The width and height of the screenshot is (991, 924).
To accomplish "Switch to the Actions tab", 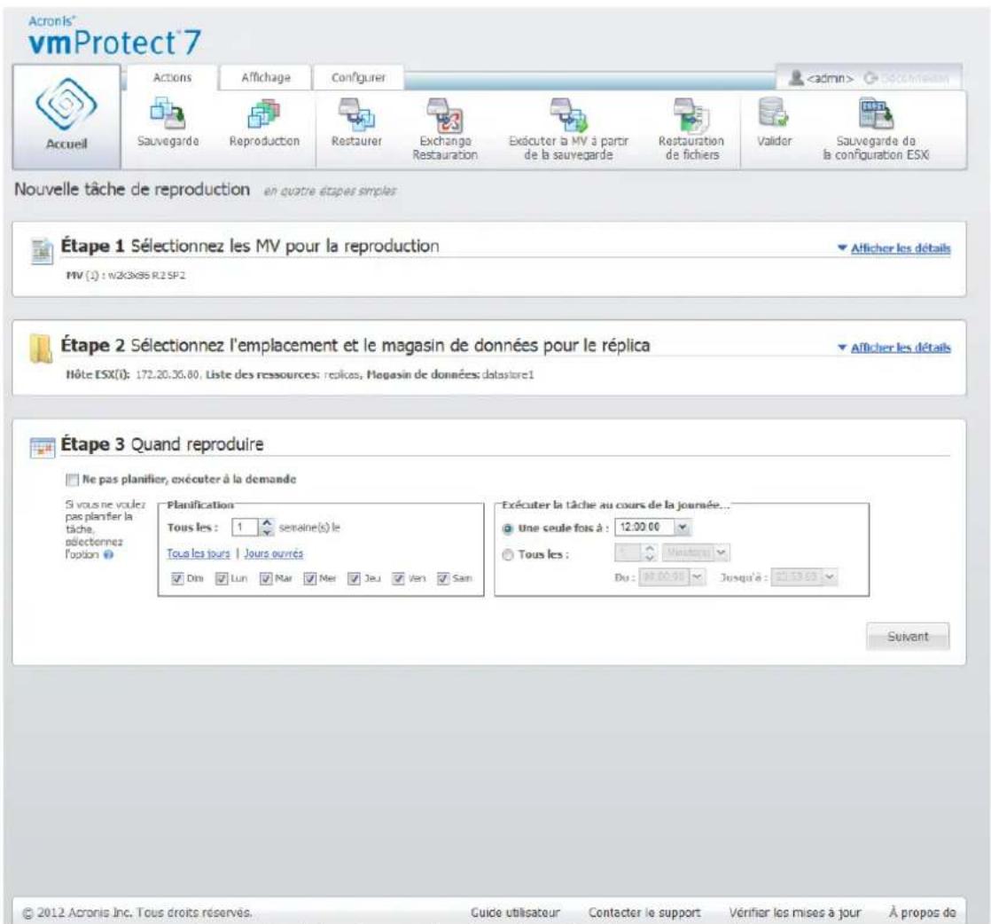I will pos(172,77).
